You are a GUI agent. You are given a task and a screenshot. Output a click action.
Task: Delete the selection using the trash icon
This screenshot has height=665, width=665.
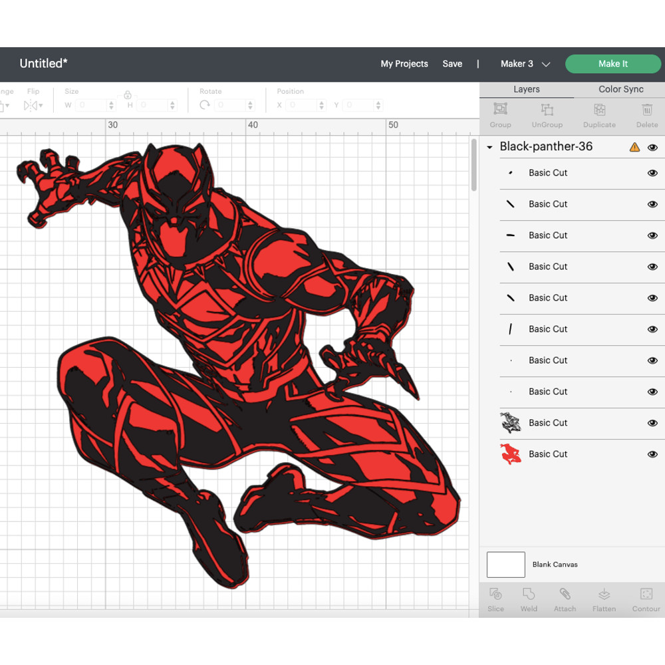[x=647, y=113]
